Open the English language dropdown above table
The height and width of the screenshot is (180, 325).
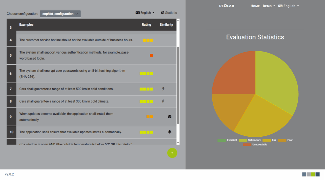pos(145,13)
